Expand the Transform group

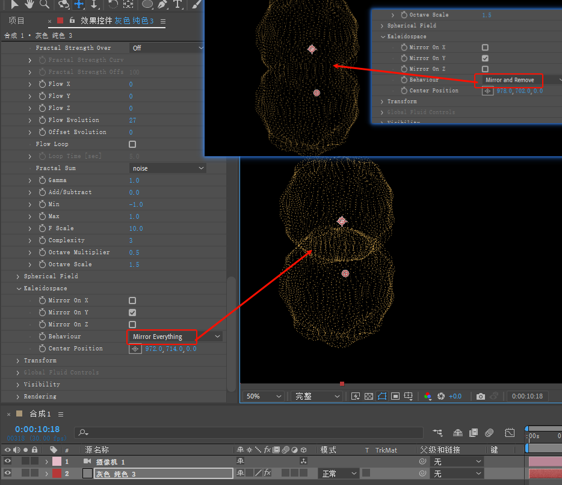18,361
